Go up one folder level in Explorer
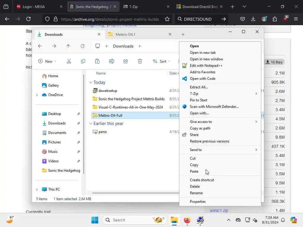This screenshot has height=227, width=303. [68, 46]
